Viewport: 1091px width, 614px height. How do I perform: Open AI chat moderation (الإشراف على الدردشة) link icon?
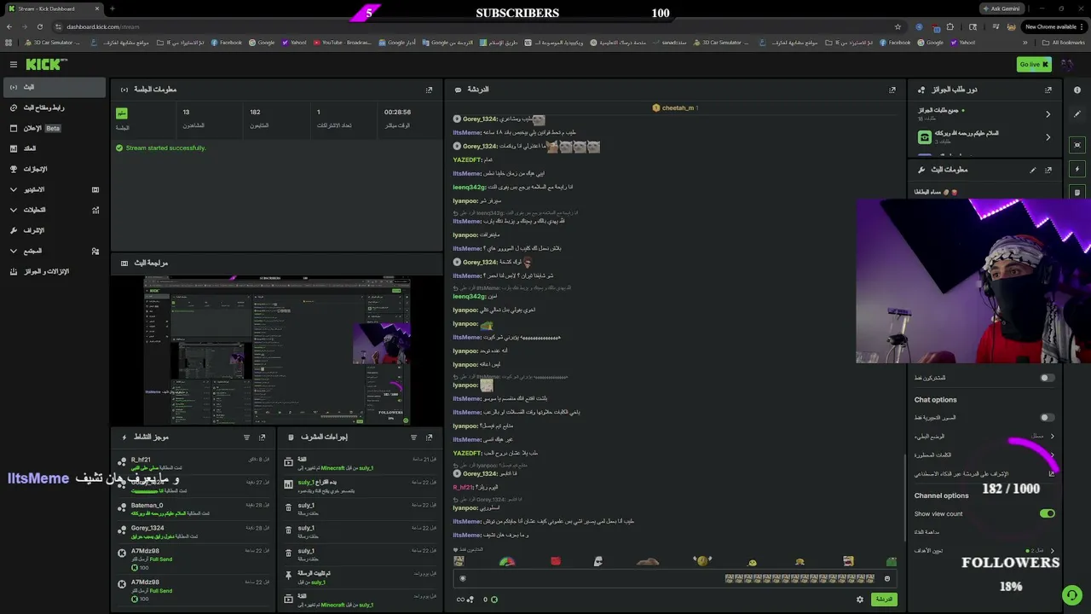(x=1052, y=474)
